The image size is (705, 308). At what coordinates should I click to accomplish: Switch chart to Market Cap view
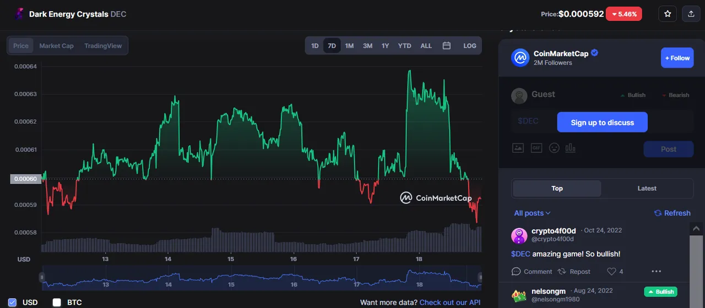(56, 46)
